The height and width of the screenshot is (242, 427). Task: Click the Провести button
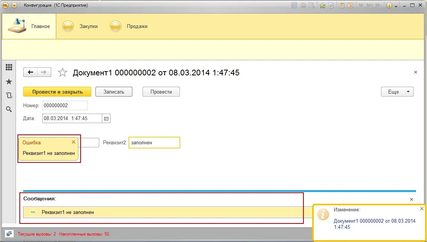click(161, 92)
